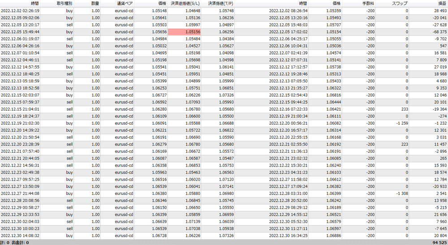448x245 pixels.
Task: Select close price 1.05359
Action: pyautogui.click(x=333, y=11)
